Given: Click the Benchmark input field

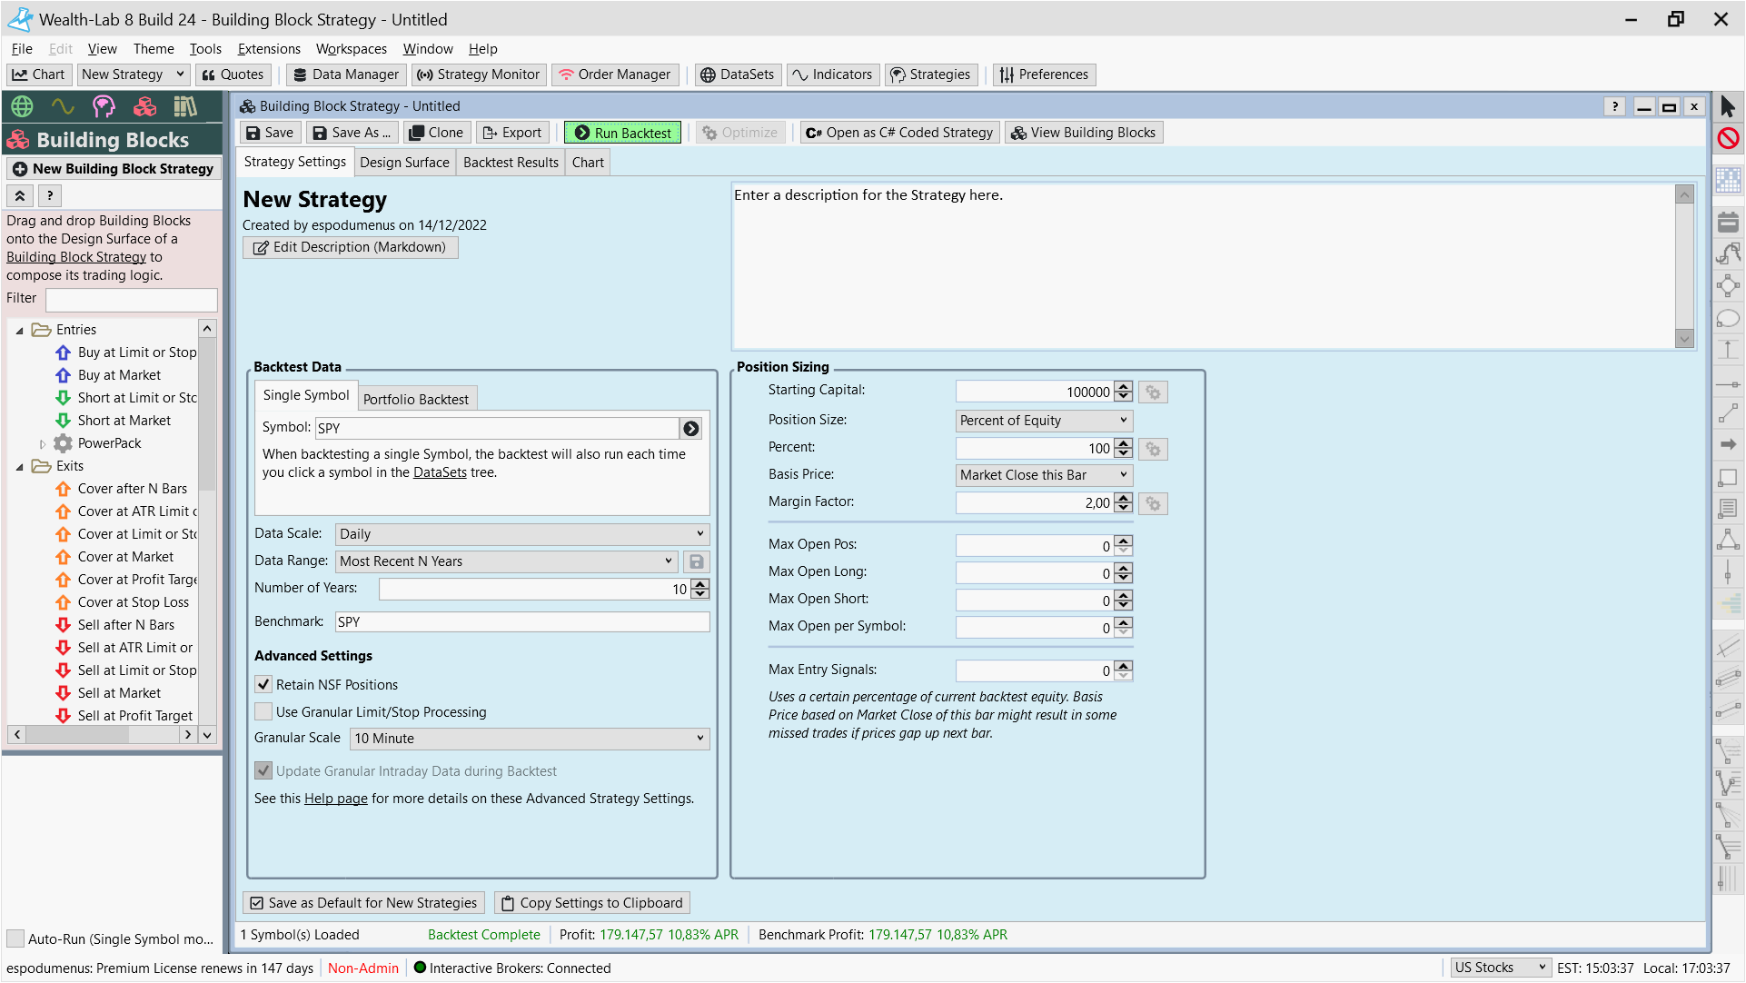Looking at the screenshot, I should point(521,622).
